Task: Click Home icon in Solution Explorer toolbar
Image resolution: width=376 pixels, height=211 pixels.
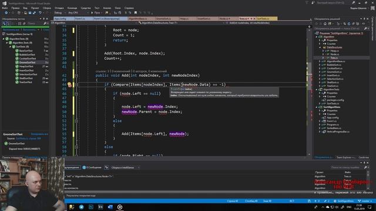Action: coord(325,23)
